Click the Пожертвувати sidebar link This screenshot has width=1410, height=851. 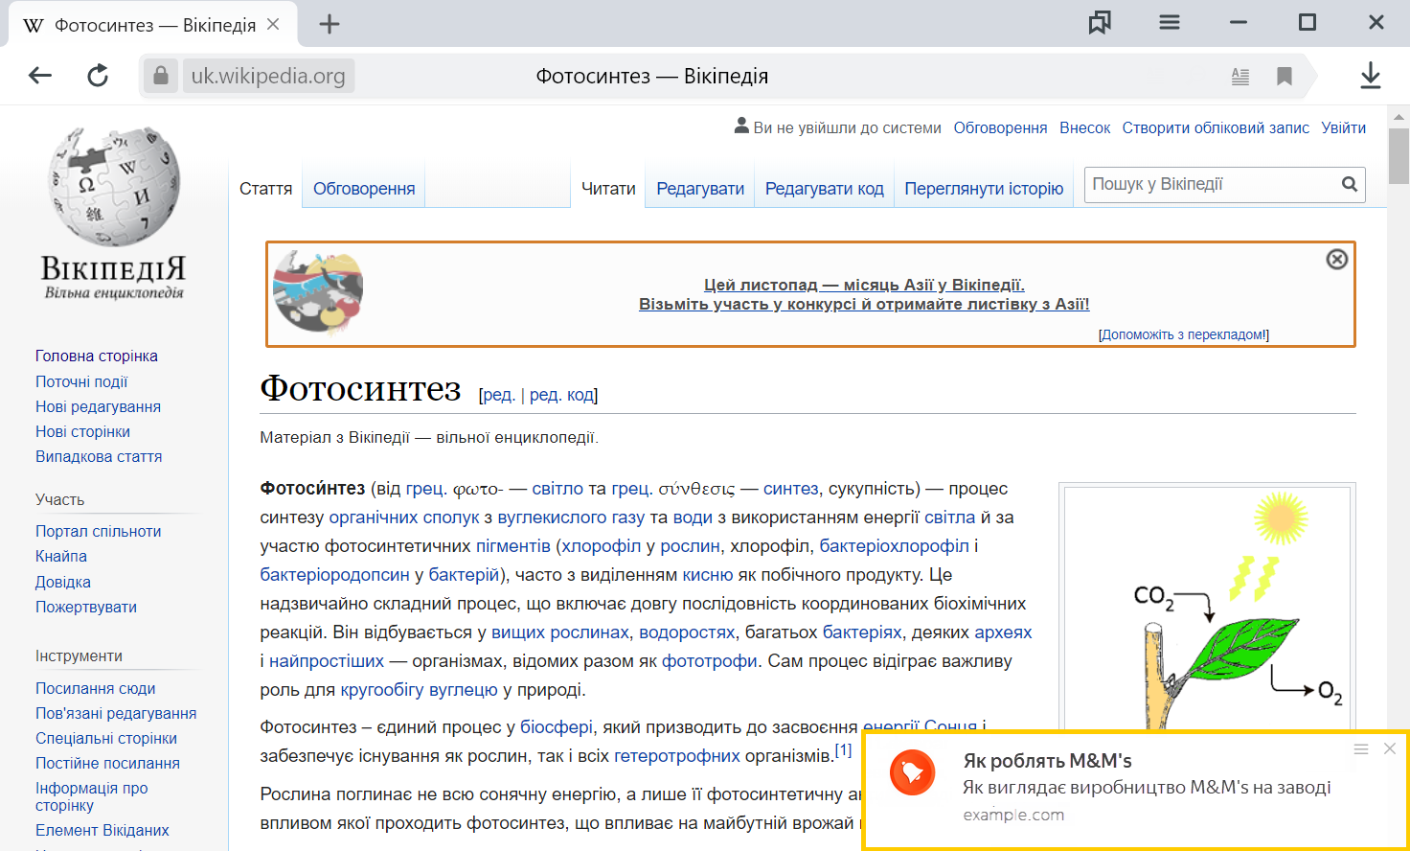86,607
